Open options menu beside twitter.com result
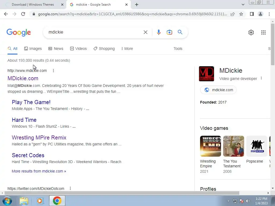This screenshot has height=206, width=275. tap(70, 189)
